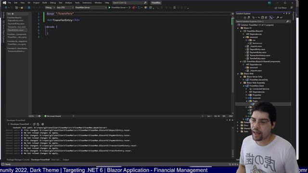The image size is (308, 173).
Task: Open the FinanMan.Server startup project dropdown
Action: 91,8
